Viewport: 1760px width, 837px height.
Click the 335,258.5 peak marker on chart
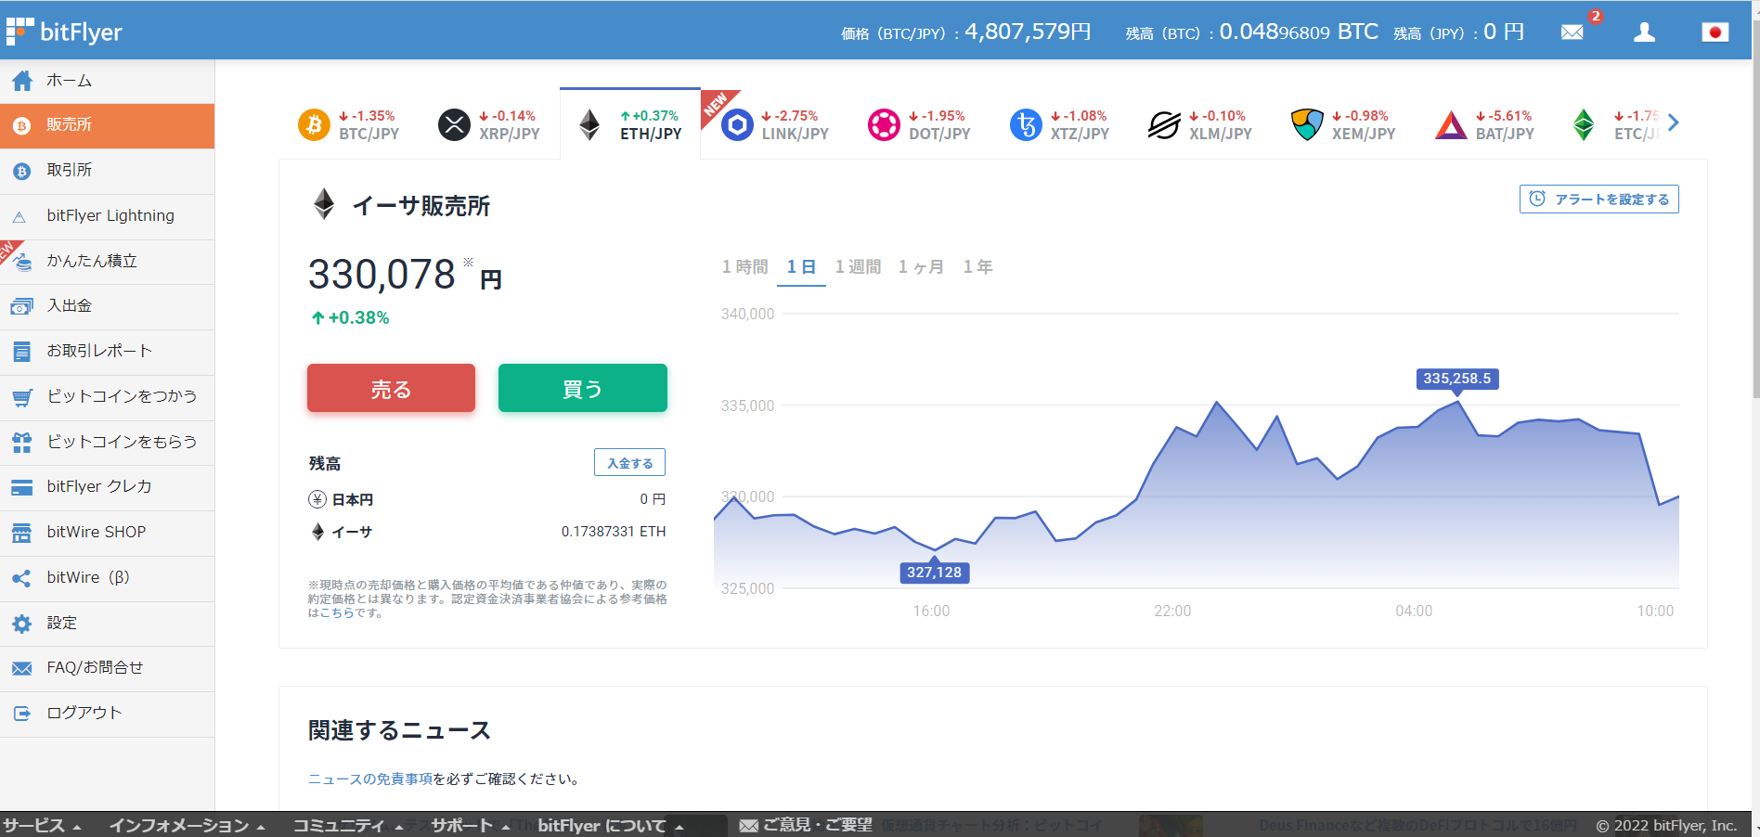1456,379
